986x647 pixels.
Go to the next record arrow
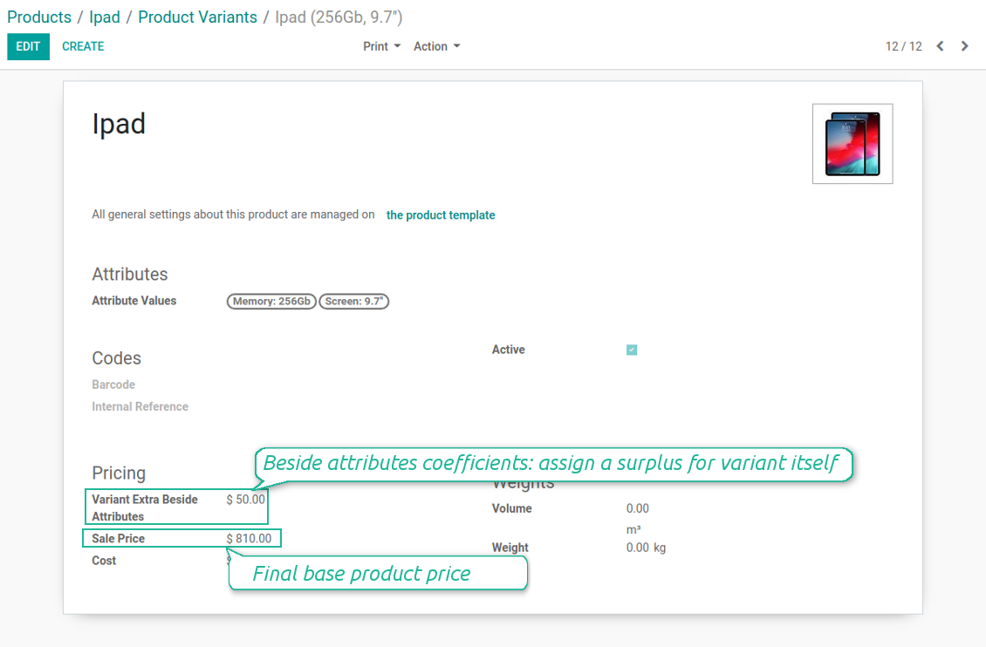[x=964, y=46]
